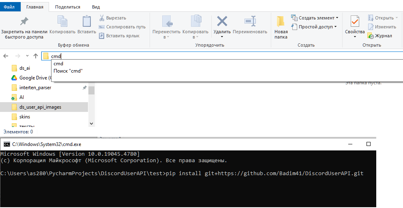This screenshot has height=208, width=403.
Task: Open the Журнал history command
Action: pyautogui.click(x=380, y=36)
